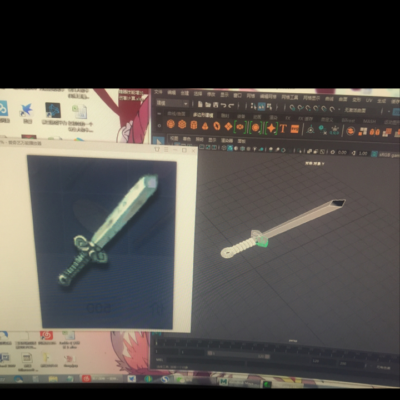Click the Sogou S icon in taskbar

click(x=165, y=379)
